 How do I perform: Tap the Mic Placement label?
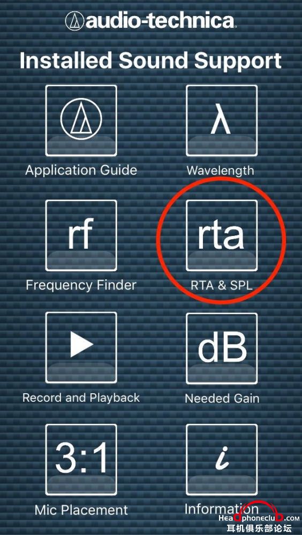pyautogui.click(x=81, y=510)
